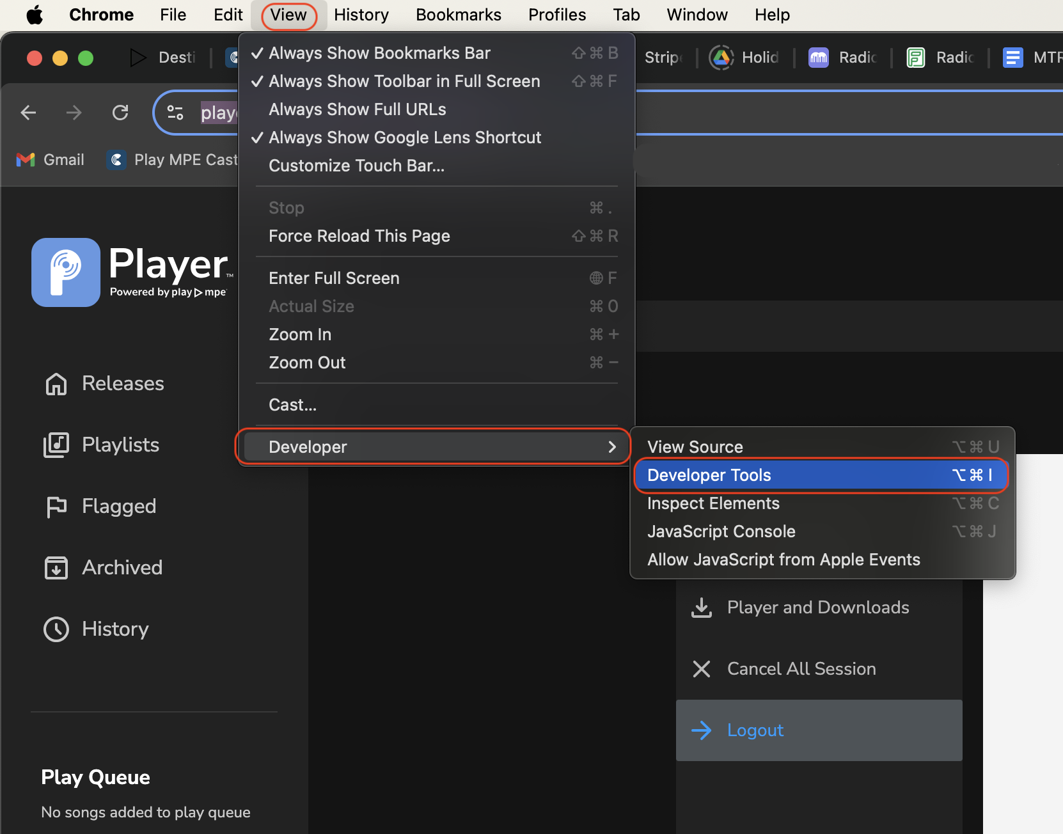Enable Always Show Full URLs
Image resolution: width=1063 pixels, height=834 pixels.
[x=437, y=109]
